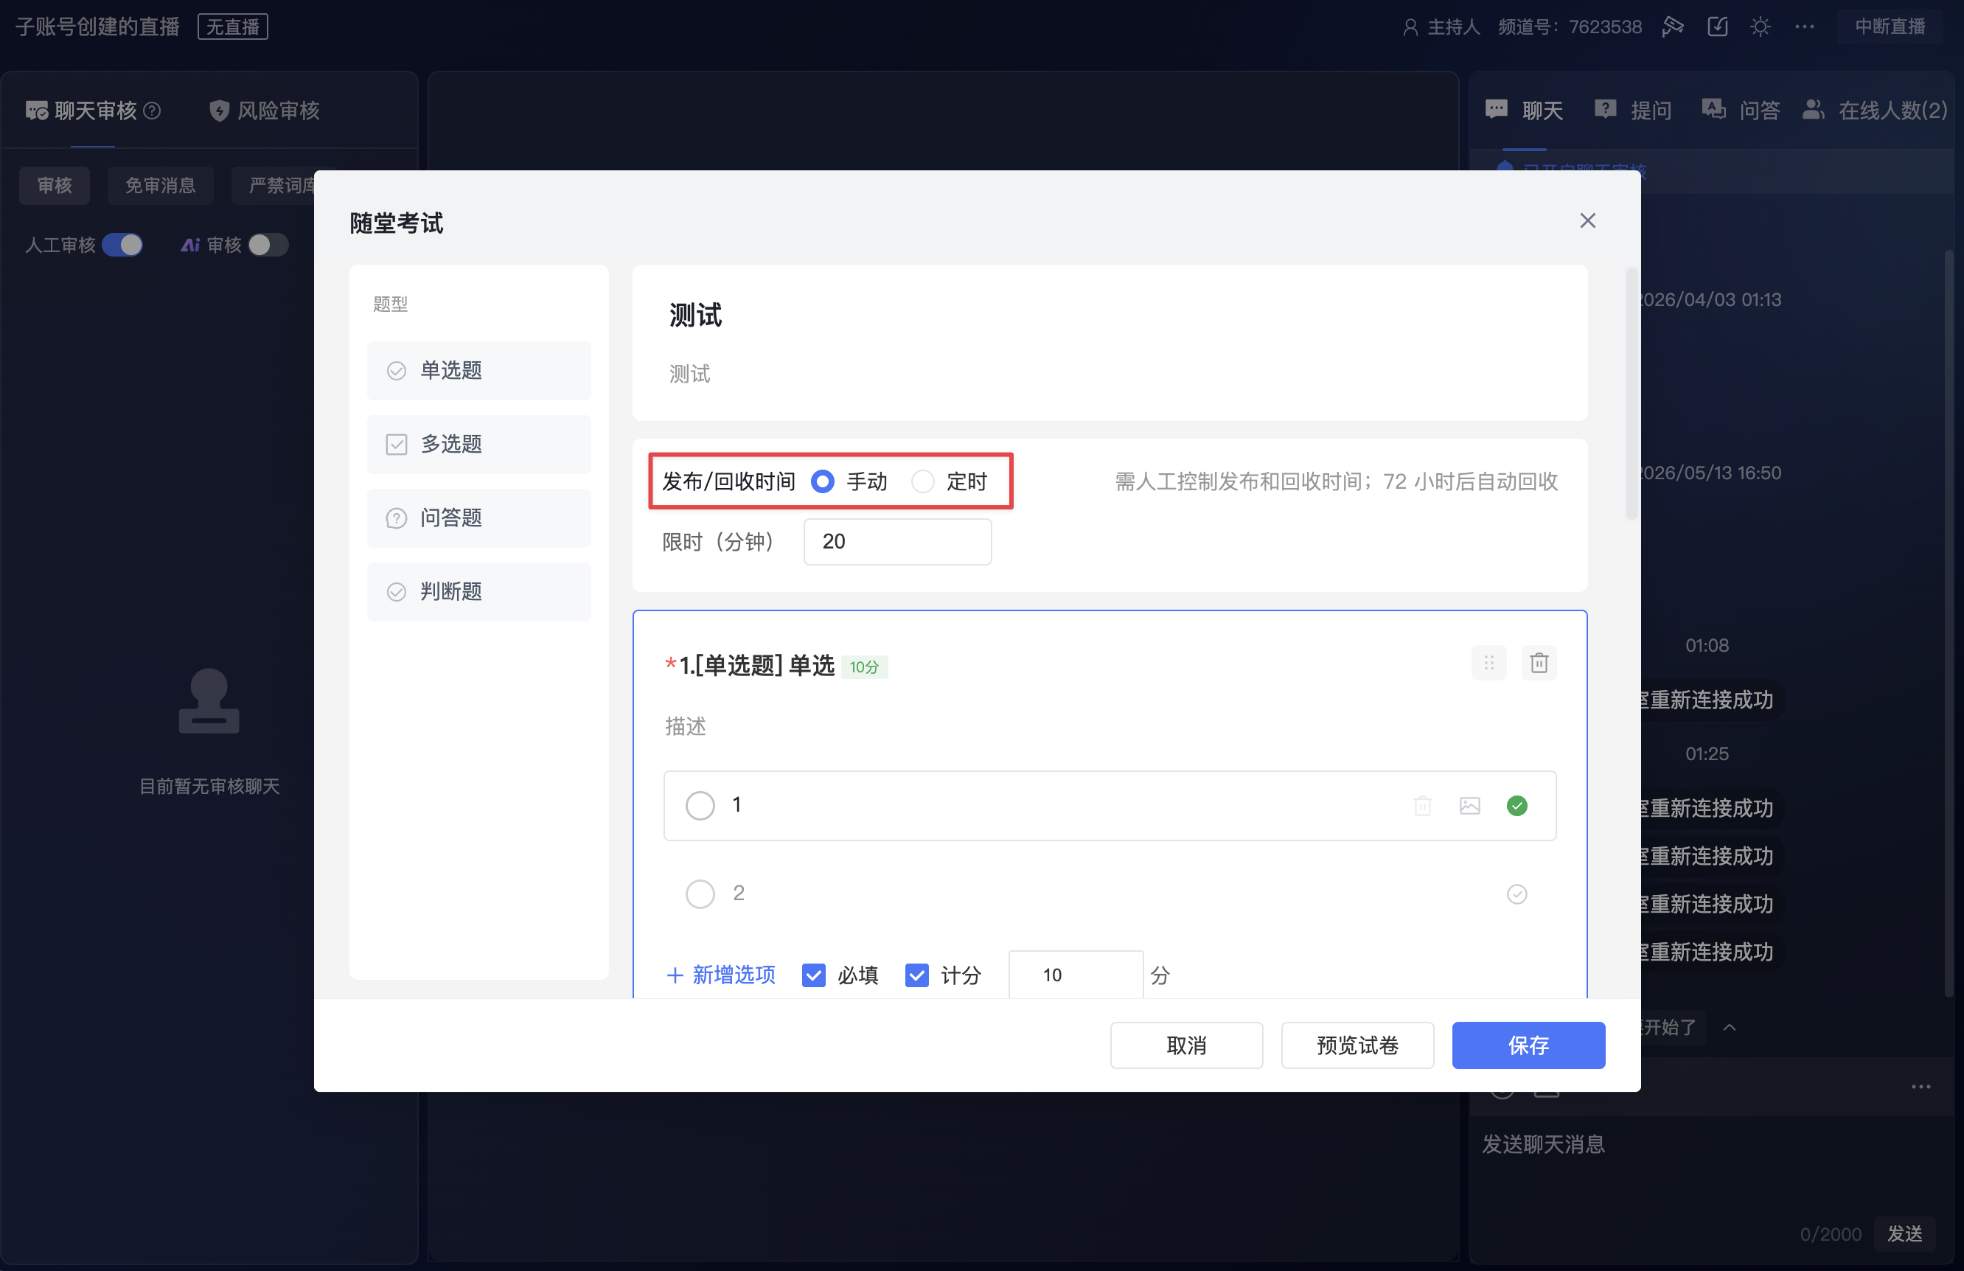Delete option 1 with its trash icon
The height and width of the screenshot is (1271, 1964).
pyautogui.click(x=1422, y=806)
